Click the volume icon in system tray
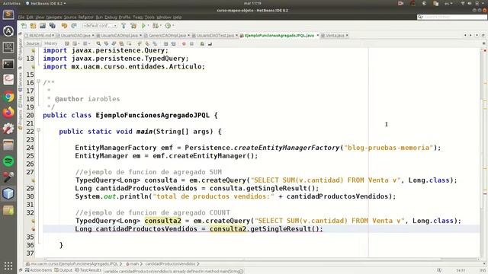 coord(470,3)
